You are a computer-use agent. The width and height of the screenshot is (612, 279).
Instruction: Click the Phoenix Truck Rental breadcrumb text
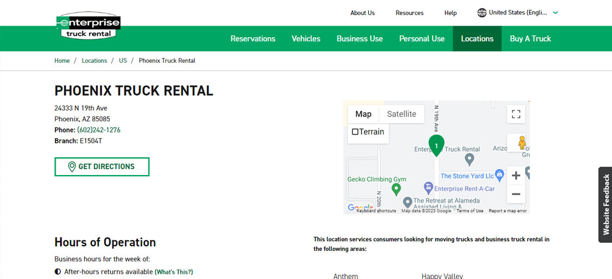pos(167,61)
